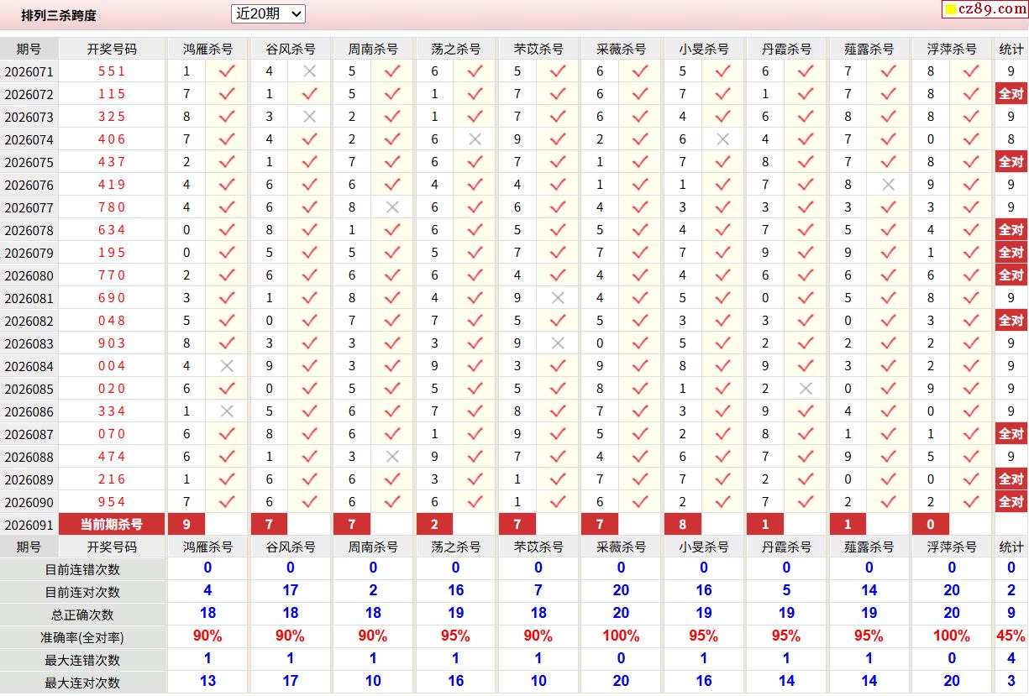Viewport: 1029px width, 696px height.
Task: Click the 鸿雁 cross mark in row 2026086
Action: (226, 411)
